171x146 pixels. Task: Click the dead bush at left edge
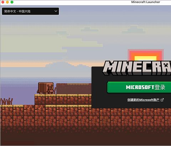tap(6, 101)
